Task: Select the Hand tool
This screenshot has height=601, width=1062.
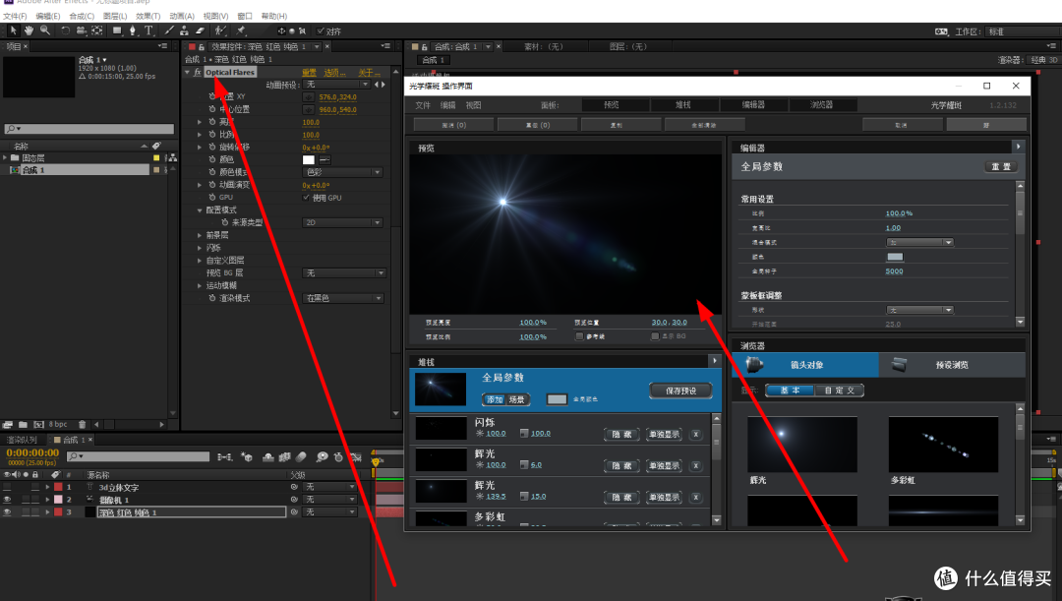Action: [29, 30]
